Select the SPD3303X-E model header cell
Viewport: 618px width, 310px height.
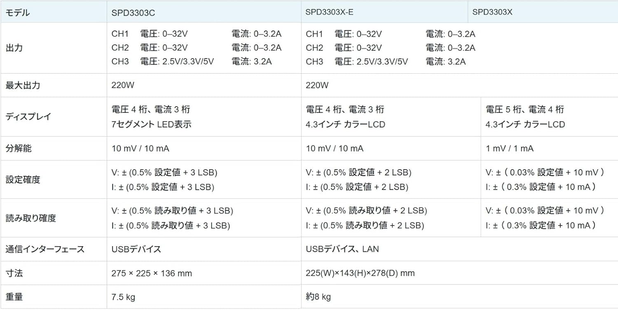[x=330, y=12]
